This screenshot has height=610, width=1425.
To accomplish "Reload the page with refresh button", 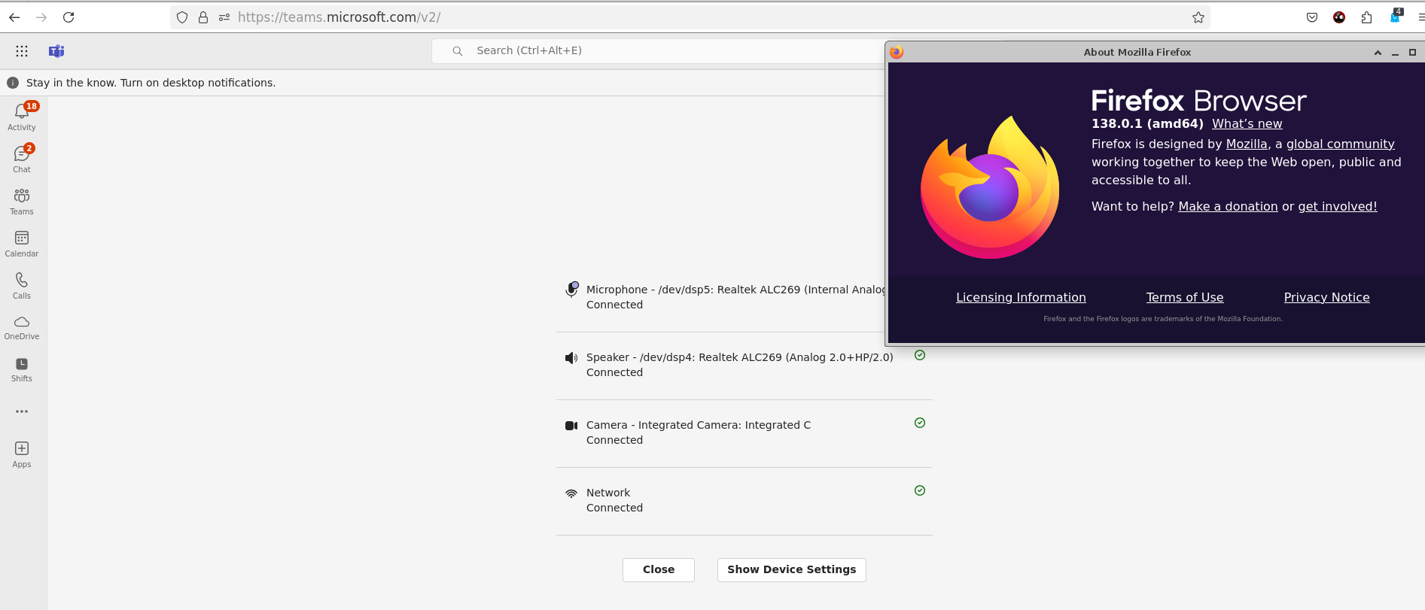I will click(69, 17).
